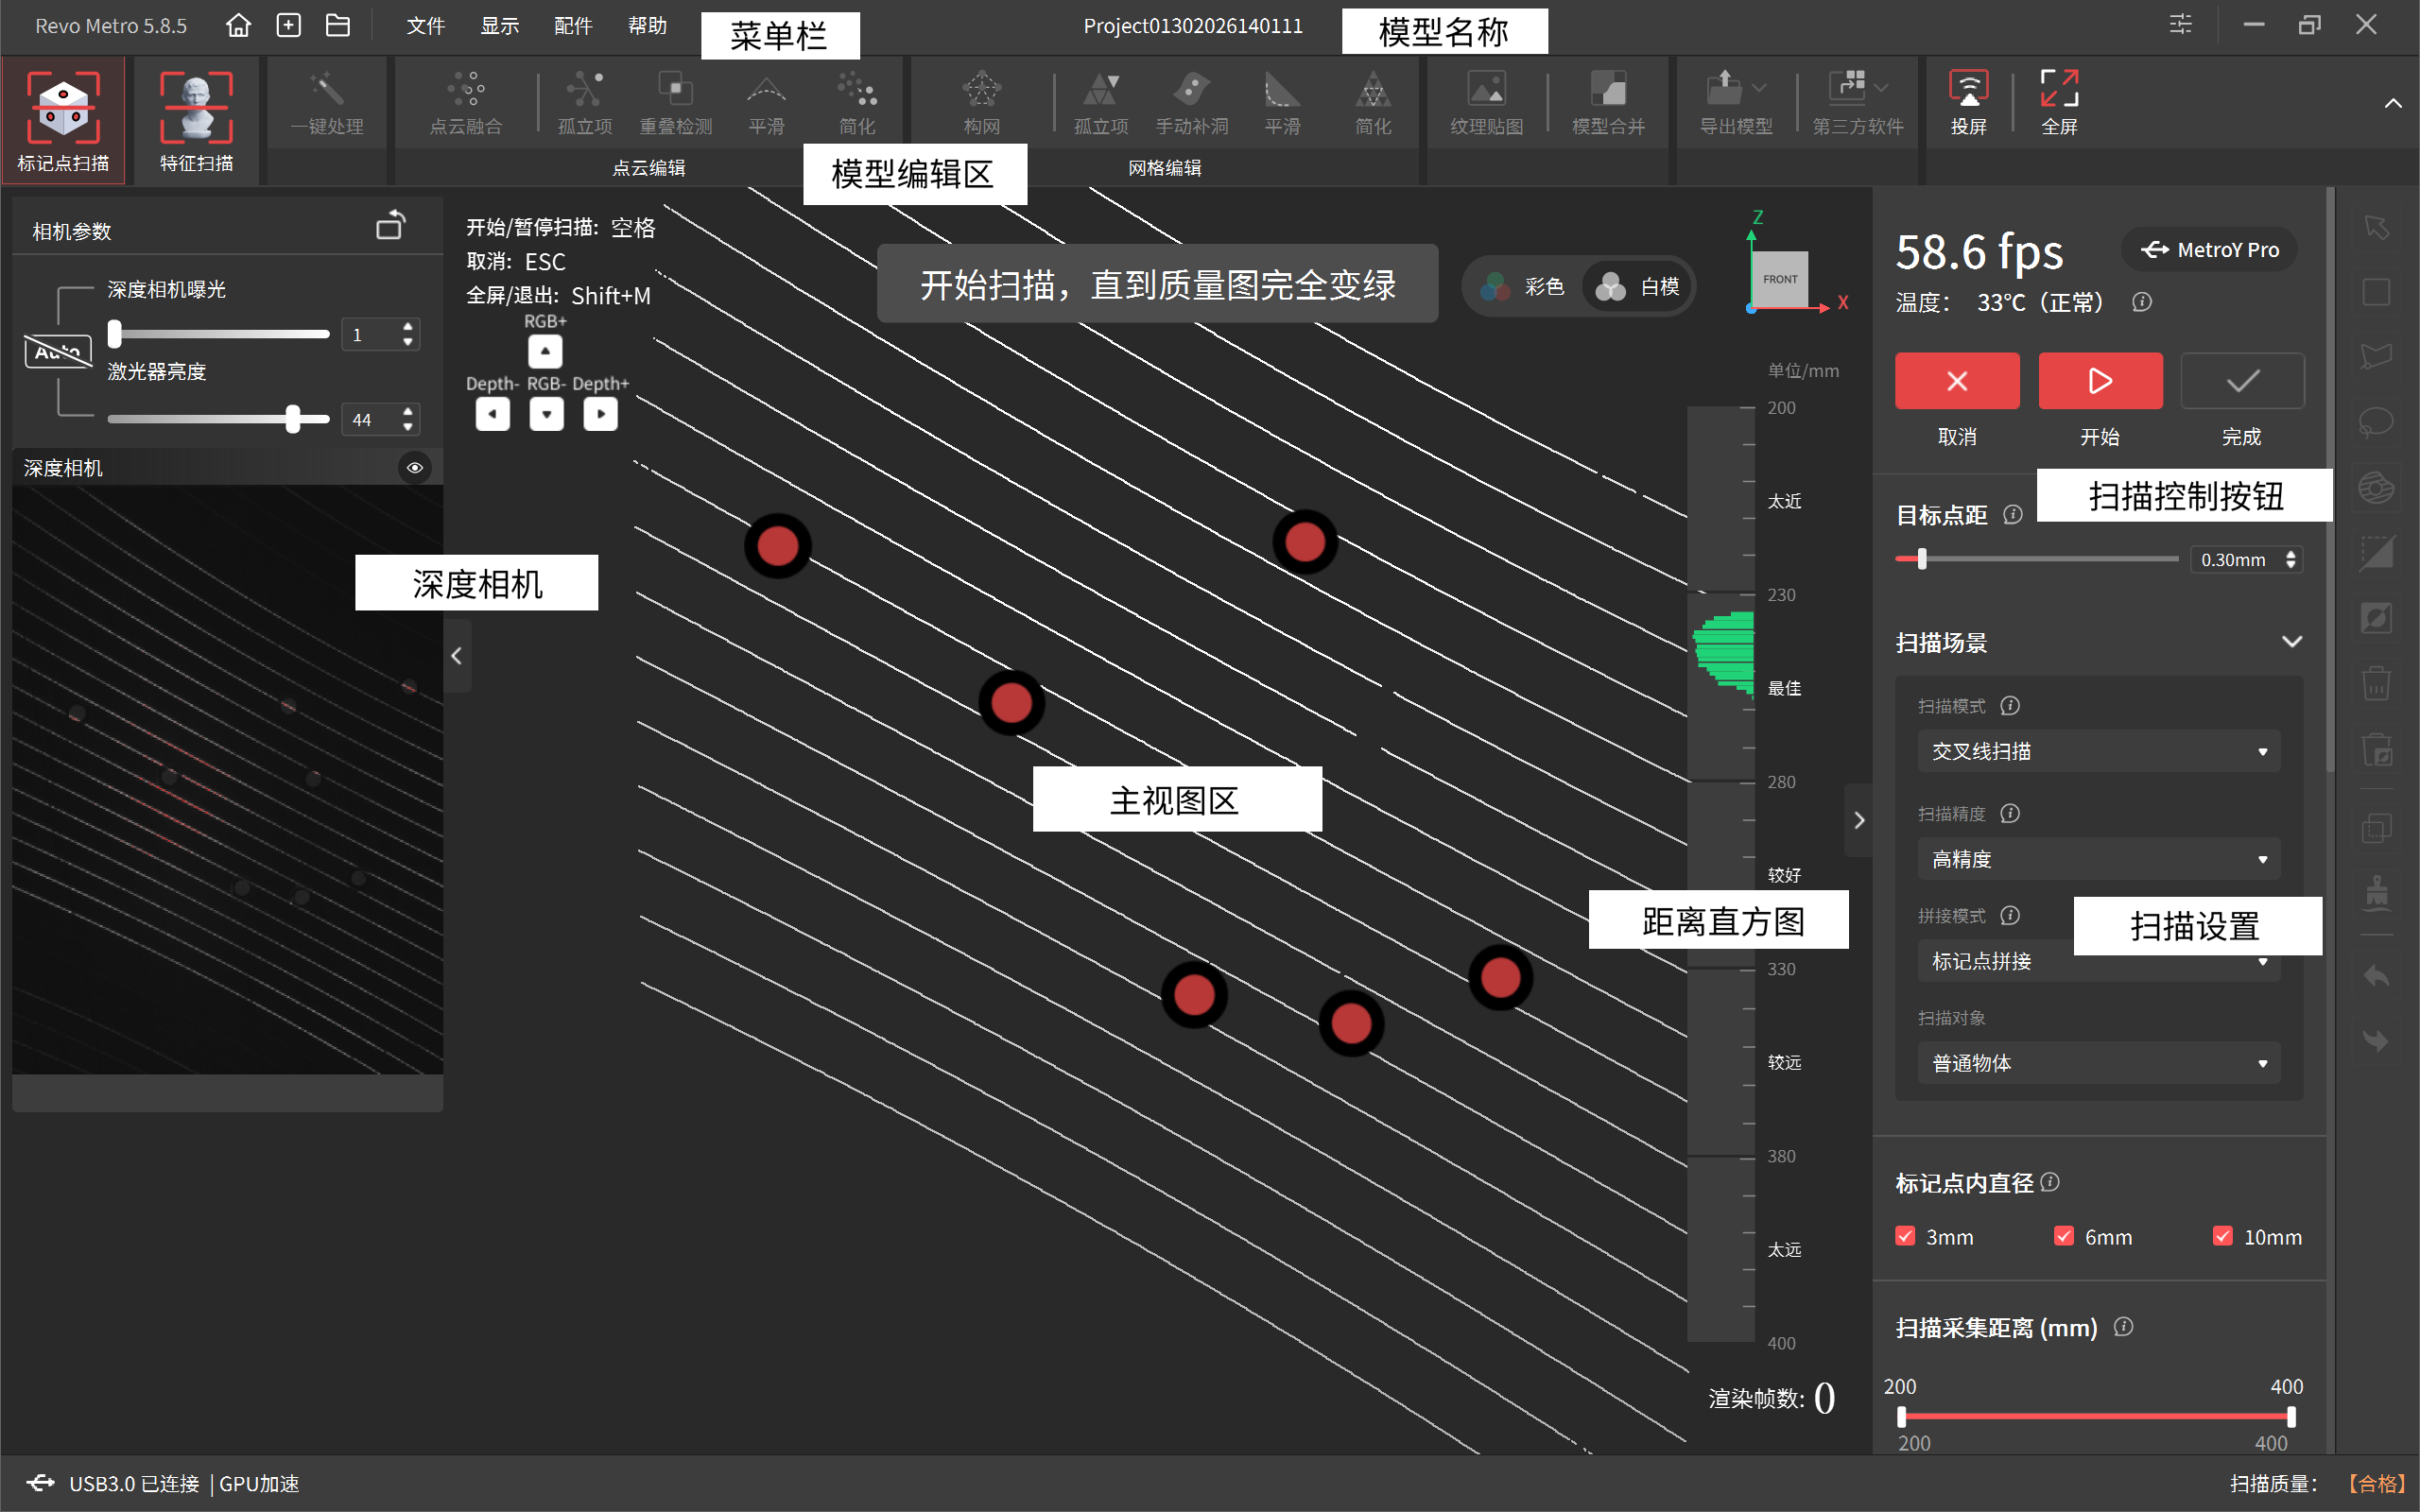Click the new project plus icon
The image size is (2420, 1512).
[289, 25]
